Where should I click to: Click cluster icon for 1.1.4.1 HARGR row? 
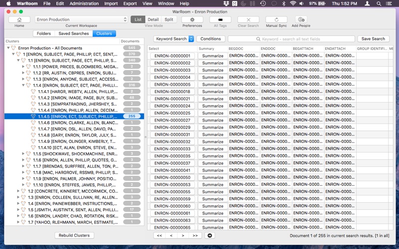(x=33, y=92)
